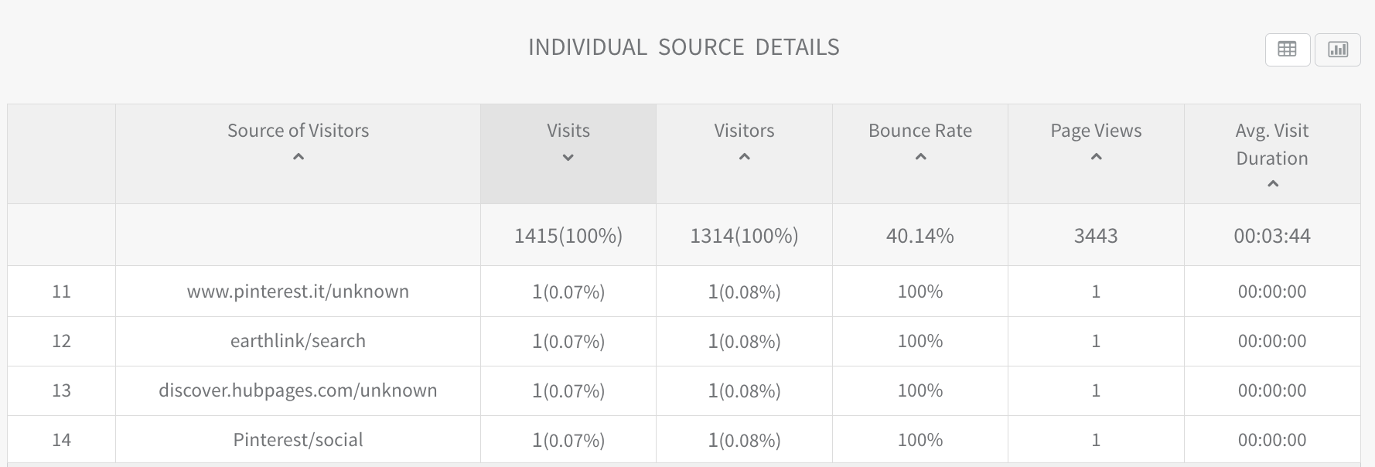Click the Bounce Rate column header
The width and height of the screenshot is (1375, 467).
[x=920, y=131]
